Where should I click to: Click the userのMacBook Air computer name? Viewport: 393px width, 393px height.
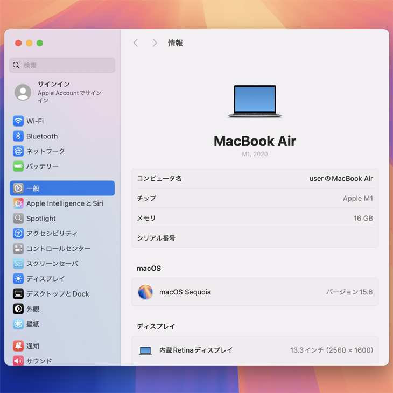(x=341, y=179)
